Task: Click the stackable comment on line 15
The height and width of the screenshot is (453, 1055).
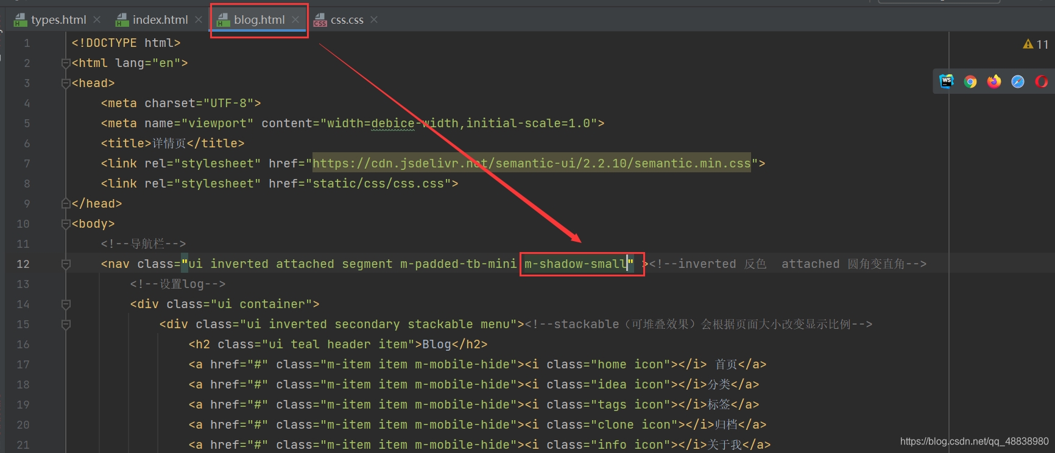Action: coord(699,324)
